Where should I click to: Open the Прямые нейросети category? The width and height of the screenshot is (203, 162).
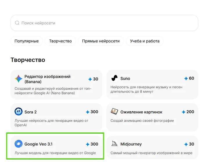[101, 41]
